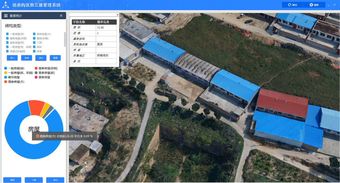Minimize the application window
The width and height of the screenshot is (340, 183).
(328, 5)
